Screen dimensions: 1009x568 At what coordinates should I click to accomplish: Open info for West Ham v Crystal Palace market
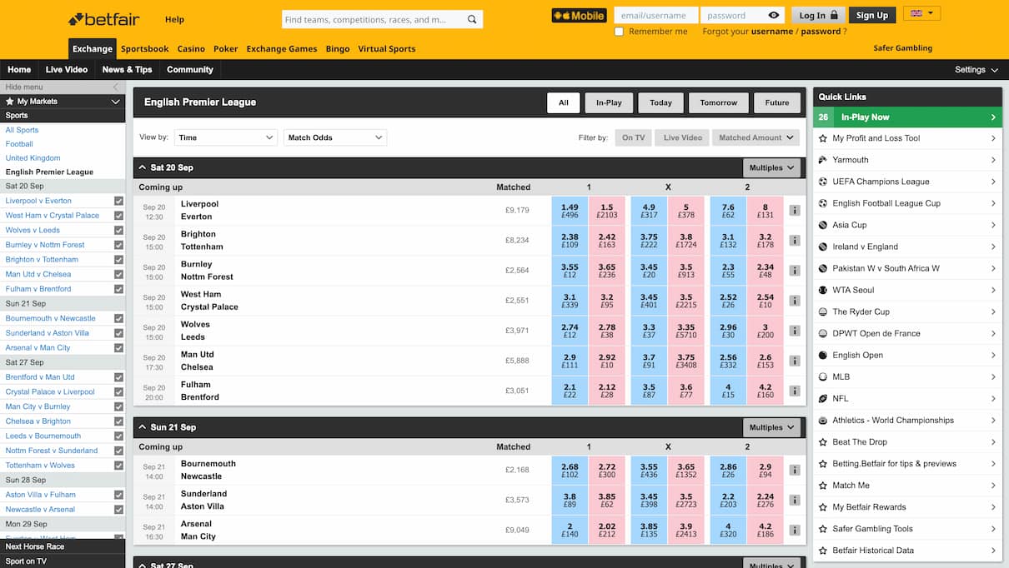795,301
